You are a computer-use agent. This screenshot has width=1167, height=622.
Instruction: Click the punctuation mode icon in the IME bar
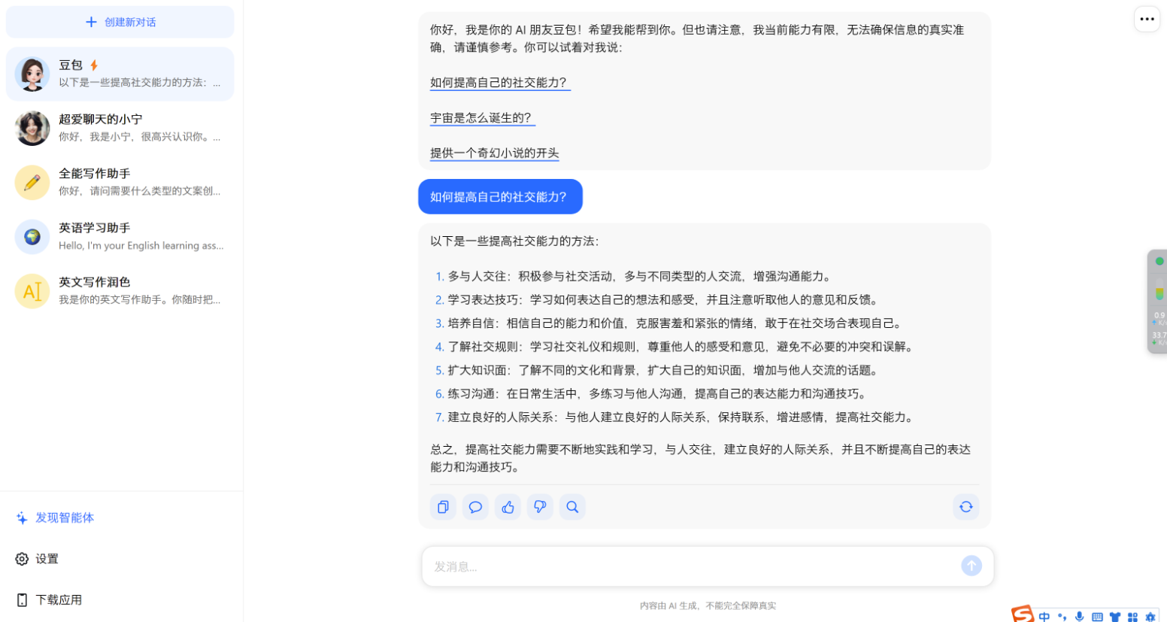coord(1062,617)
